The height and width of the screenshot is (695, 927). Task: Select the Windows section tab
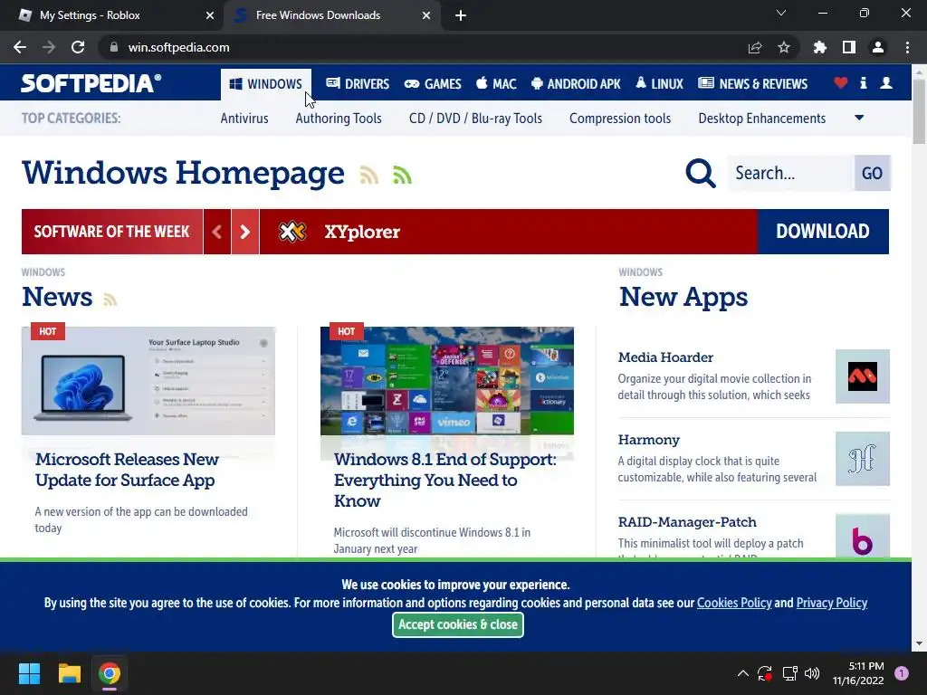(x=266, y=84)
